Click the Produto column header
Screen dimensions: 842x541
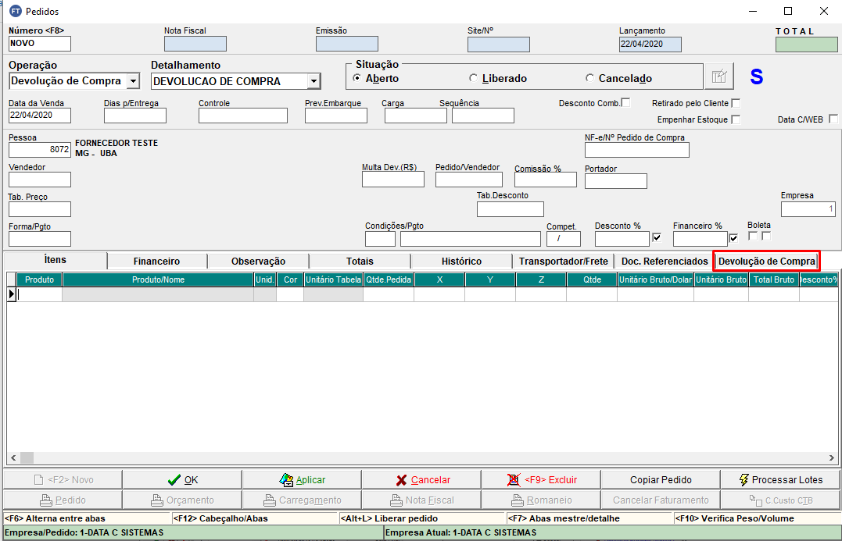(x=40, y=279)
